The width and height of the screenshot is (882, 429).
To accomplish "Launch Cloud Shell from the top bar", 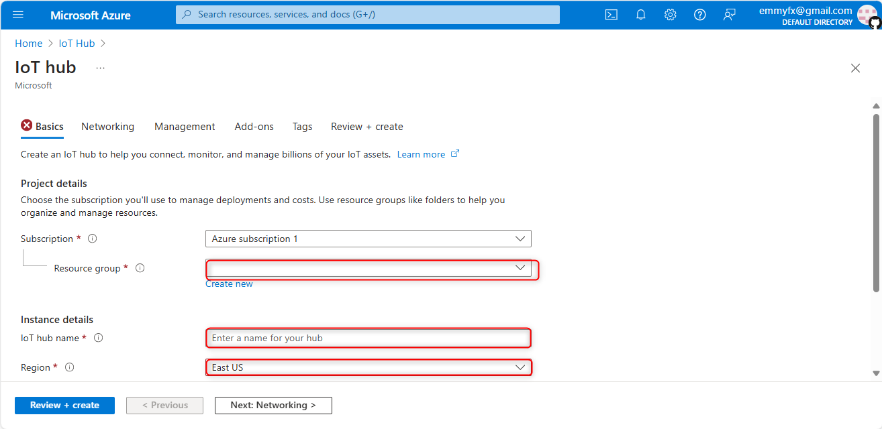I will click(x=611, y=15).
